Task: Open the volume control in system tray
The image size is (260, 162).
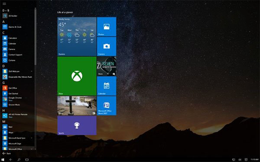Action: pyautogui.click(x=240, y=159)
